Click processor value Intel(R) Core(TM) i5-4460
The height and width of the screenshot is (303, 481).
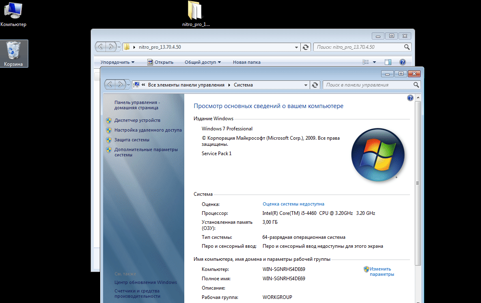[x=319, y=213]
